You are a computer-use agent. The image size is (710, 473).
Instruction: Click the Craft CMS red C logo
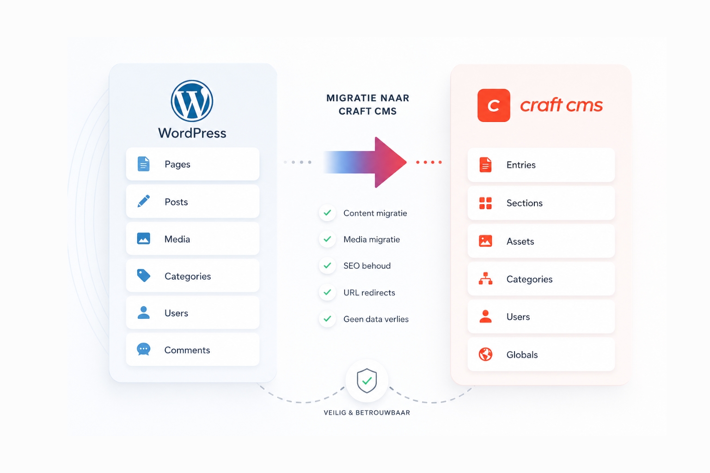click(x=494, y=105)
